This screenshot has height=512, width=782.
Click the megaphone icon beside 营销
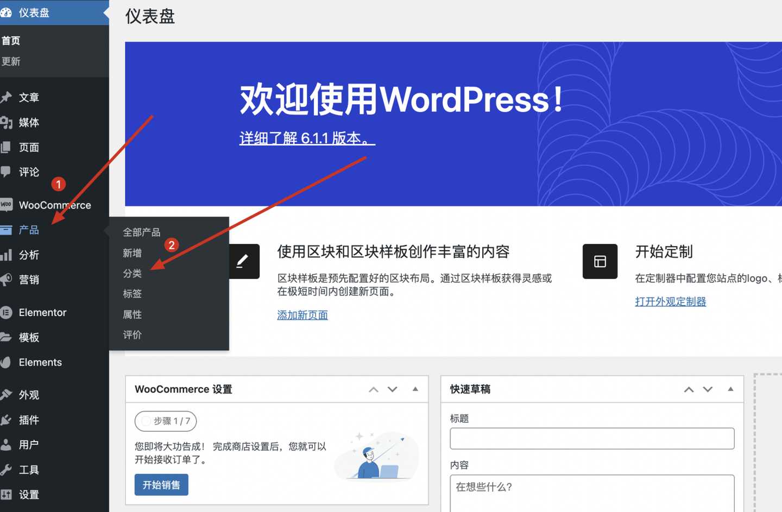pos(6,280)
